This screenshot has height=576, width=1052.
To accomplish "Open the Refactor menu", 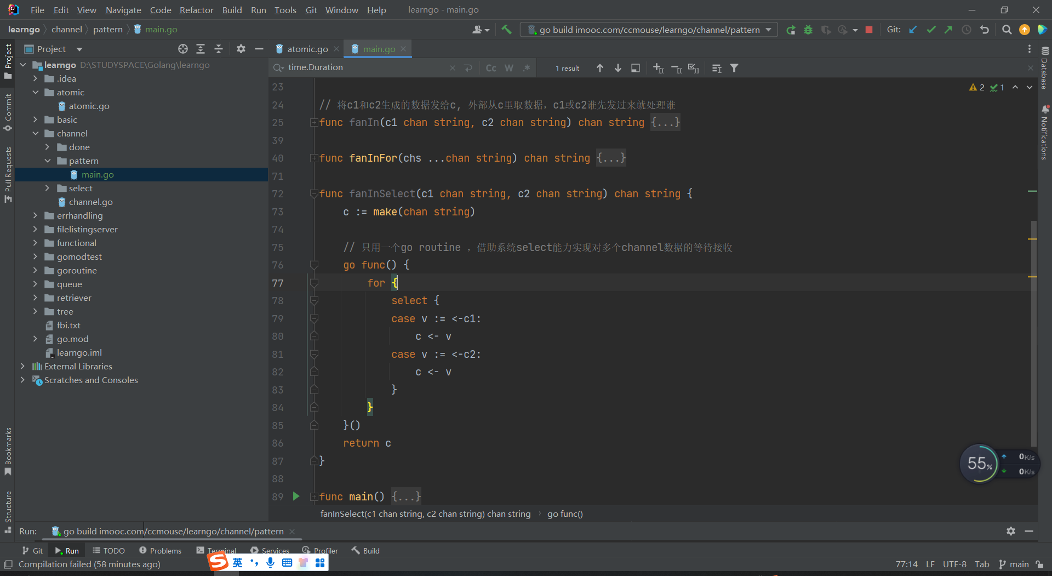I will [x=196, y=10].
